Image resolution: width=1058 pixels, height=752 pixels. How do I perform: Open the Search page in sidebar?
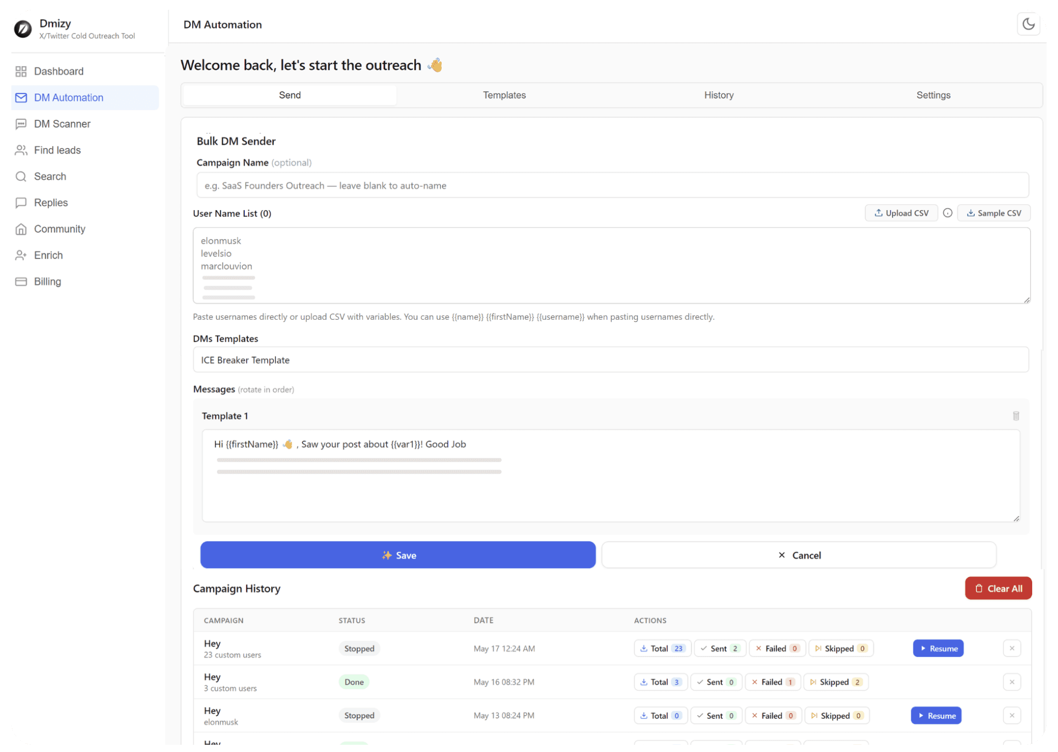tap(85, 177)
